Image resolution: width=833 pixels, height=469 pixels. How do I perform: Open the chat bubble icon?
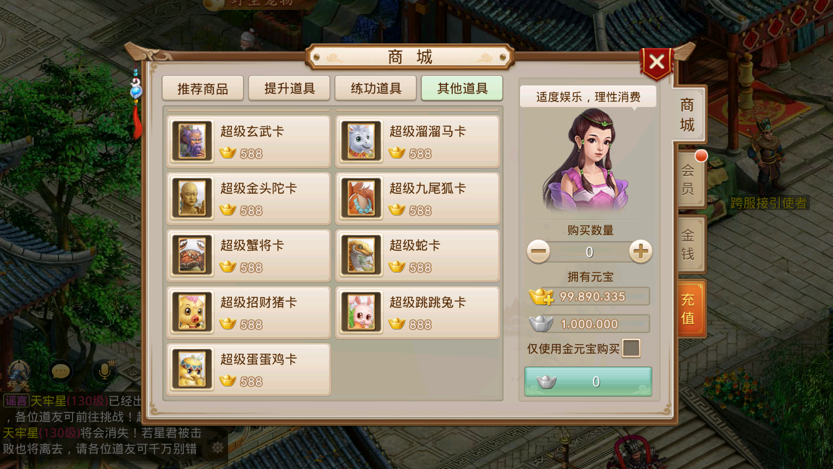(x=60, y=372)
